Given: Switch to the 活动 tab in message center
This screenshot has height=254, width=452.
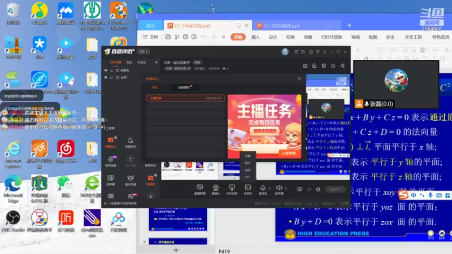Looking at the screenshot, I should tap(155, 87).
